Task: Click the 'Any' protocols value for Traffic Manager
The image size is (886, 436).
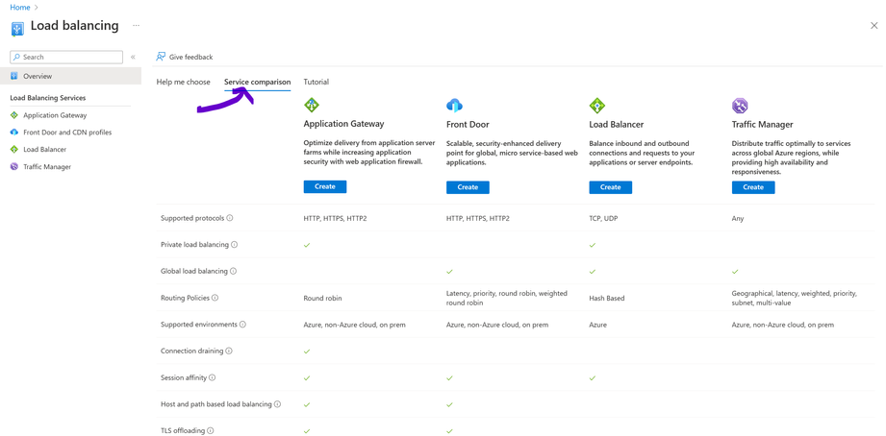Action: [x=738, y=218]
